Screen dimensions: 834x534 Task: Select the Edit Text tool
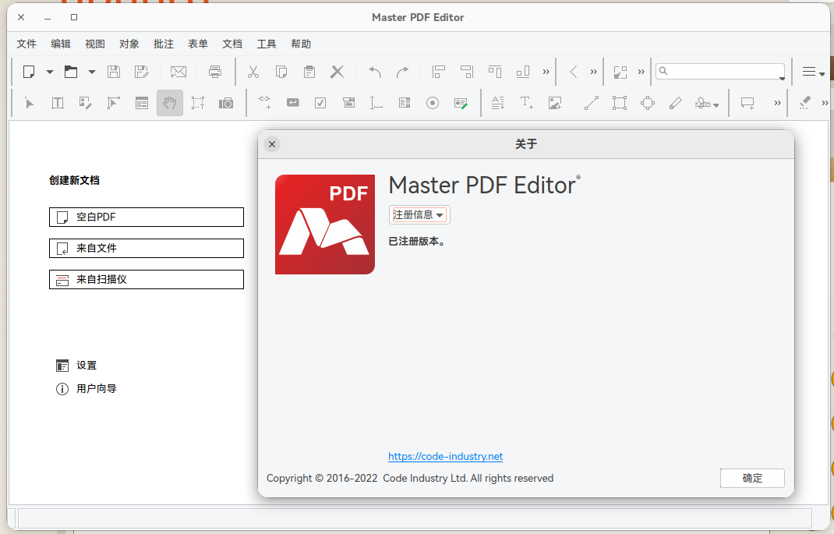pyautogui.click(x=58, y=103)
